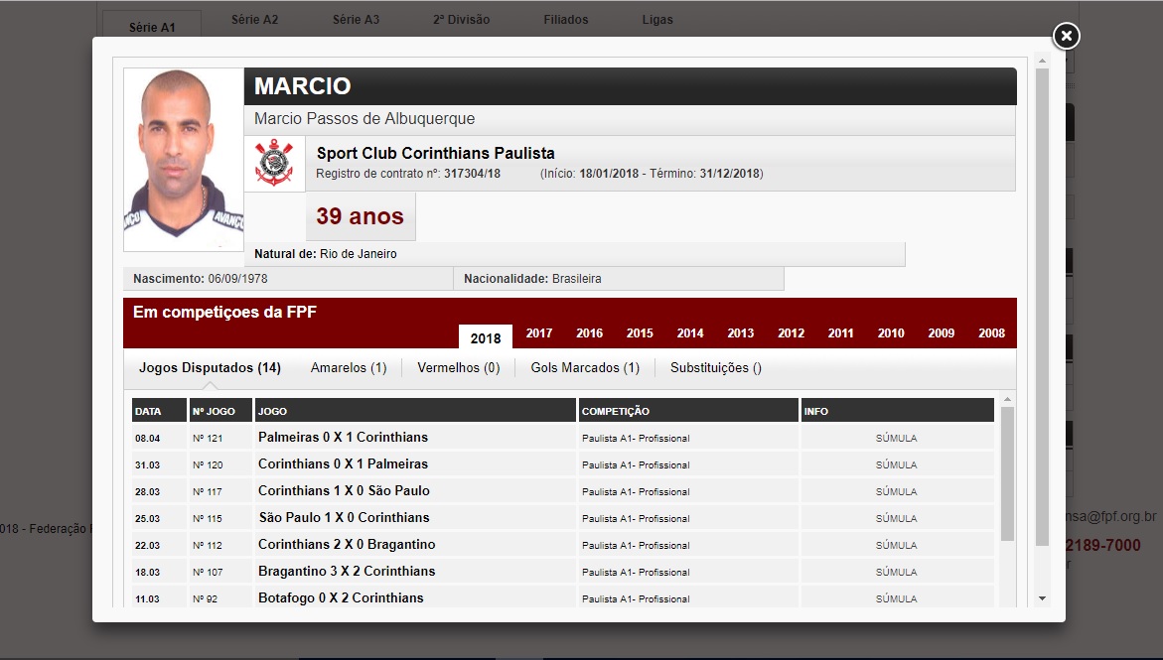The image size is (1163, 660).
Task: Select the 2017 season tab
Action: [x=539, y=332]
